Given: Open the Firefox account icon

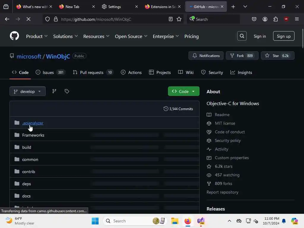Looking at the screenshot, I should coord(265,19).
